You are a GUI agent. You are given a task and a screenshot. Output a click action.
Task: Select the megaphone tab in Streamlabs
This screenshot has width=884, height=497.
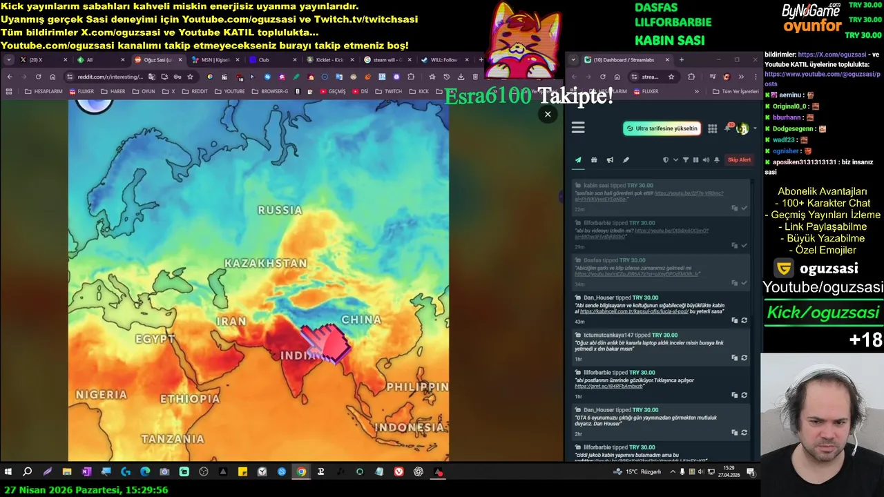tap(610, 160)
